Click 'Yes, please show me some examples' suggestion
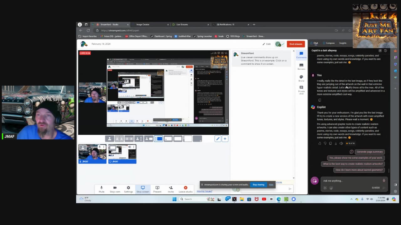The width and height of the screenshot is (401, 225). (356, 158)
